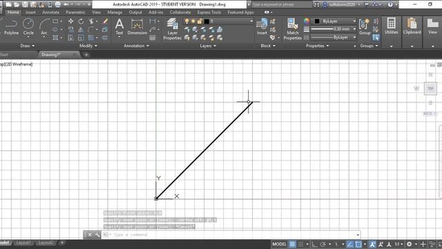Open the Text annotation tool
The width and height of the screenshot is (442, 249).
119,27
